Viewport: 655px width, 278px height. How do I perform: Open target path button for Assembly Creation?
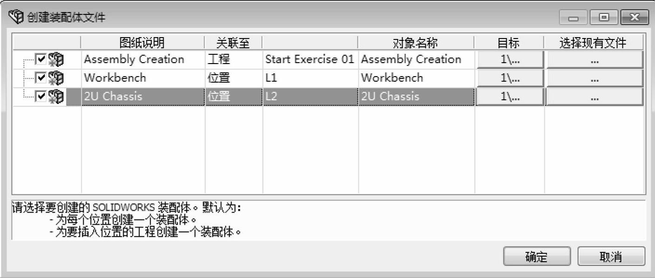click(x=509, y=60)
